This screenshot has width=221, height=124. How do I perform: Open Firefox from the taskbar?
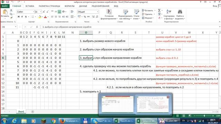coord(69,121)
